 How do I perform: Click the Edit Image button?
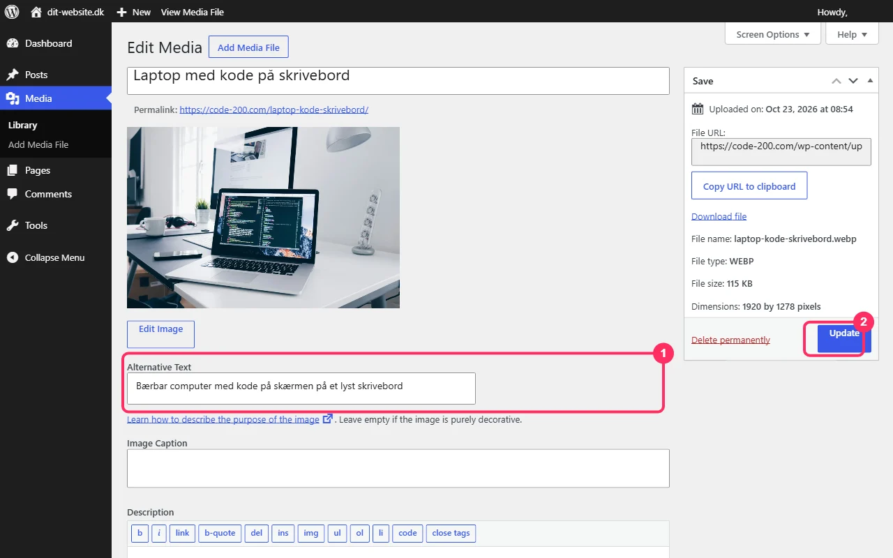[x=160, y=334]
